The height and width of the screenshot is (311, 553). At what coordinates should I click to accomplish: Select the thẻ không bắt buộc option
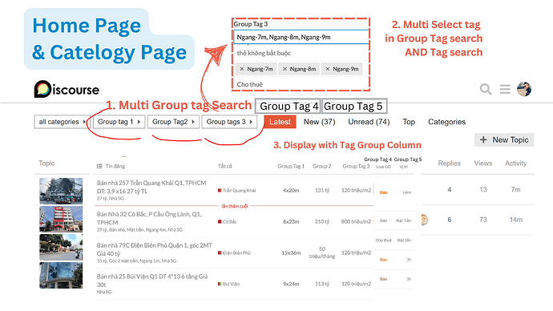[264, 53]
